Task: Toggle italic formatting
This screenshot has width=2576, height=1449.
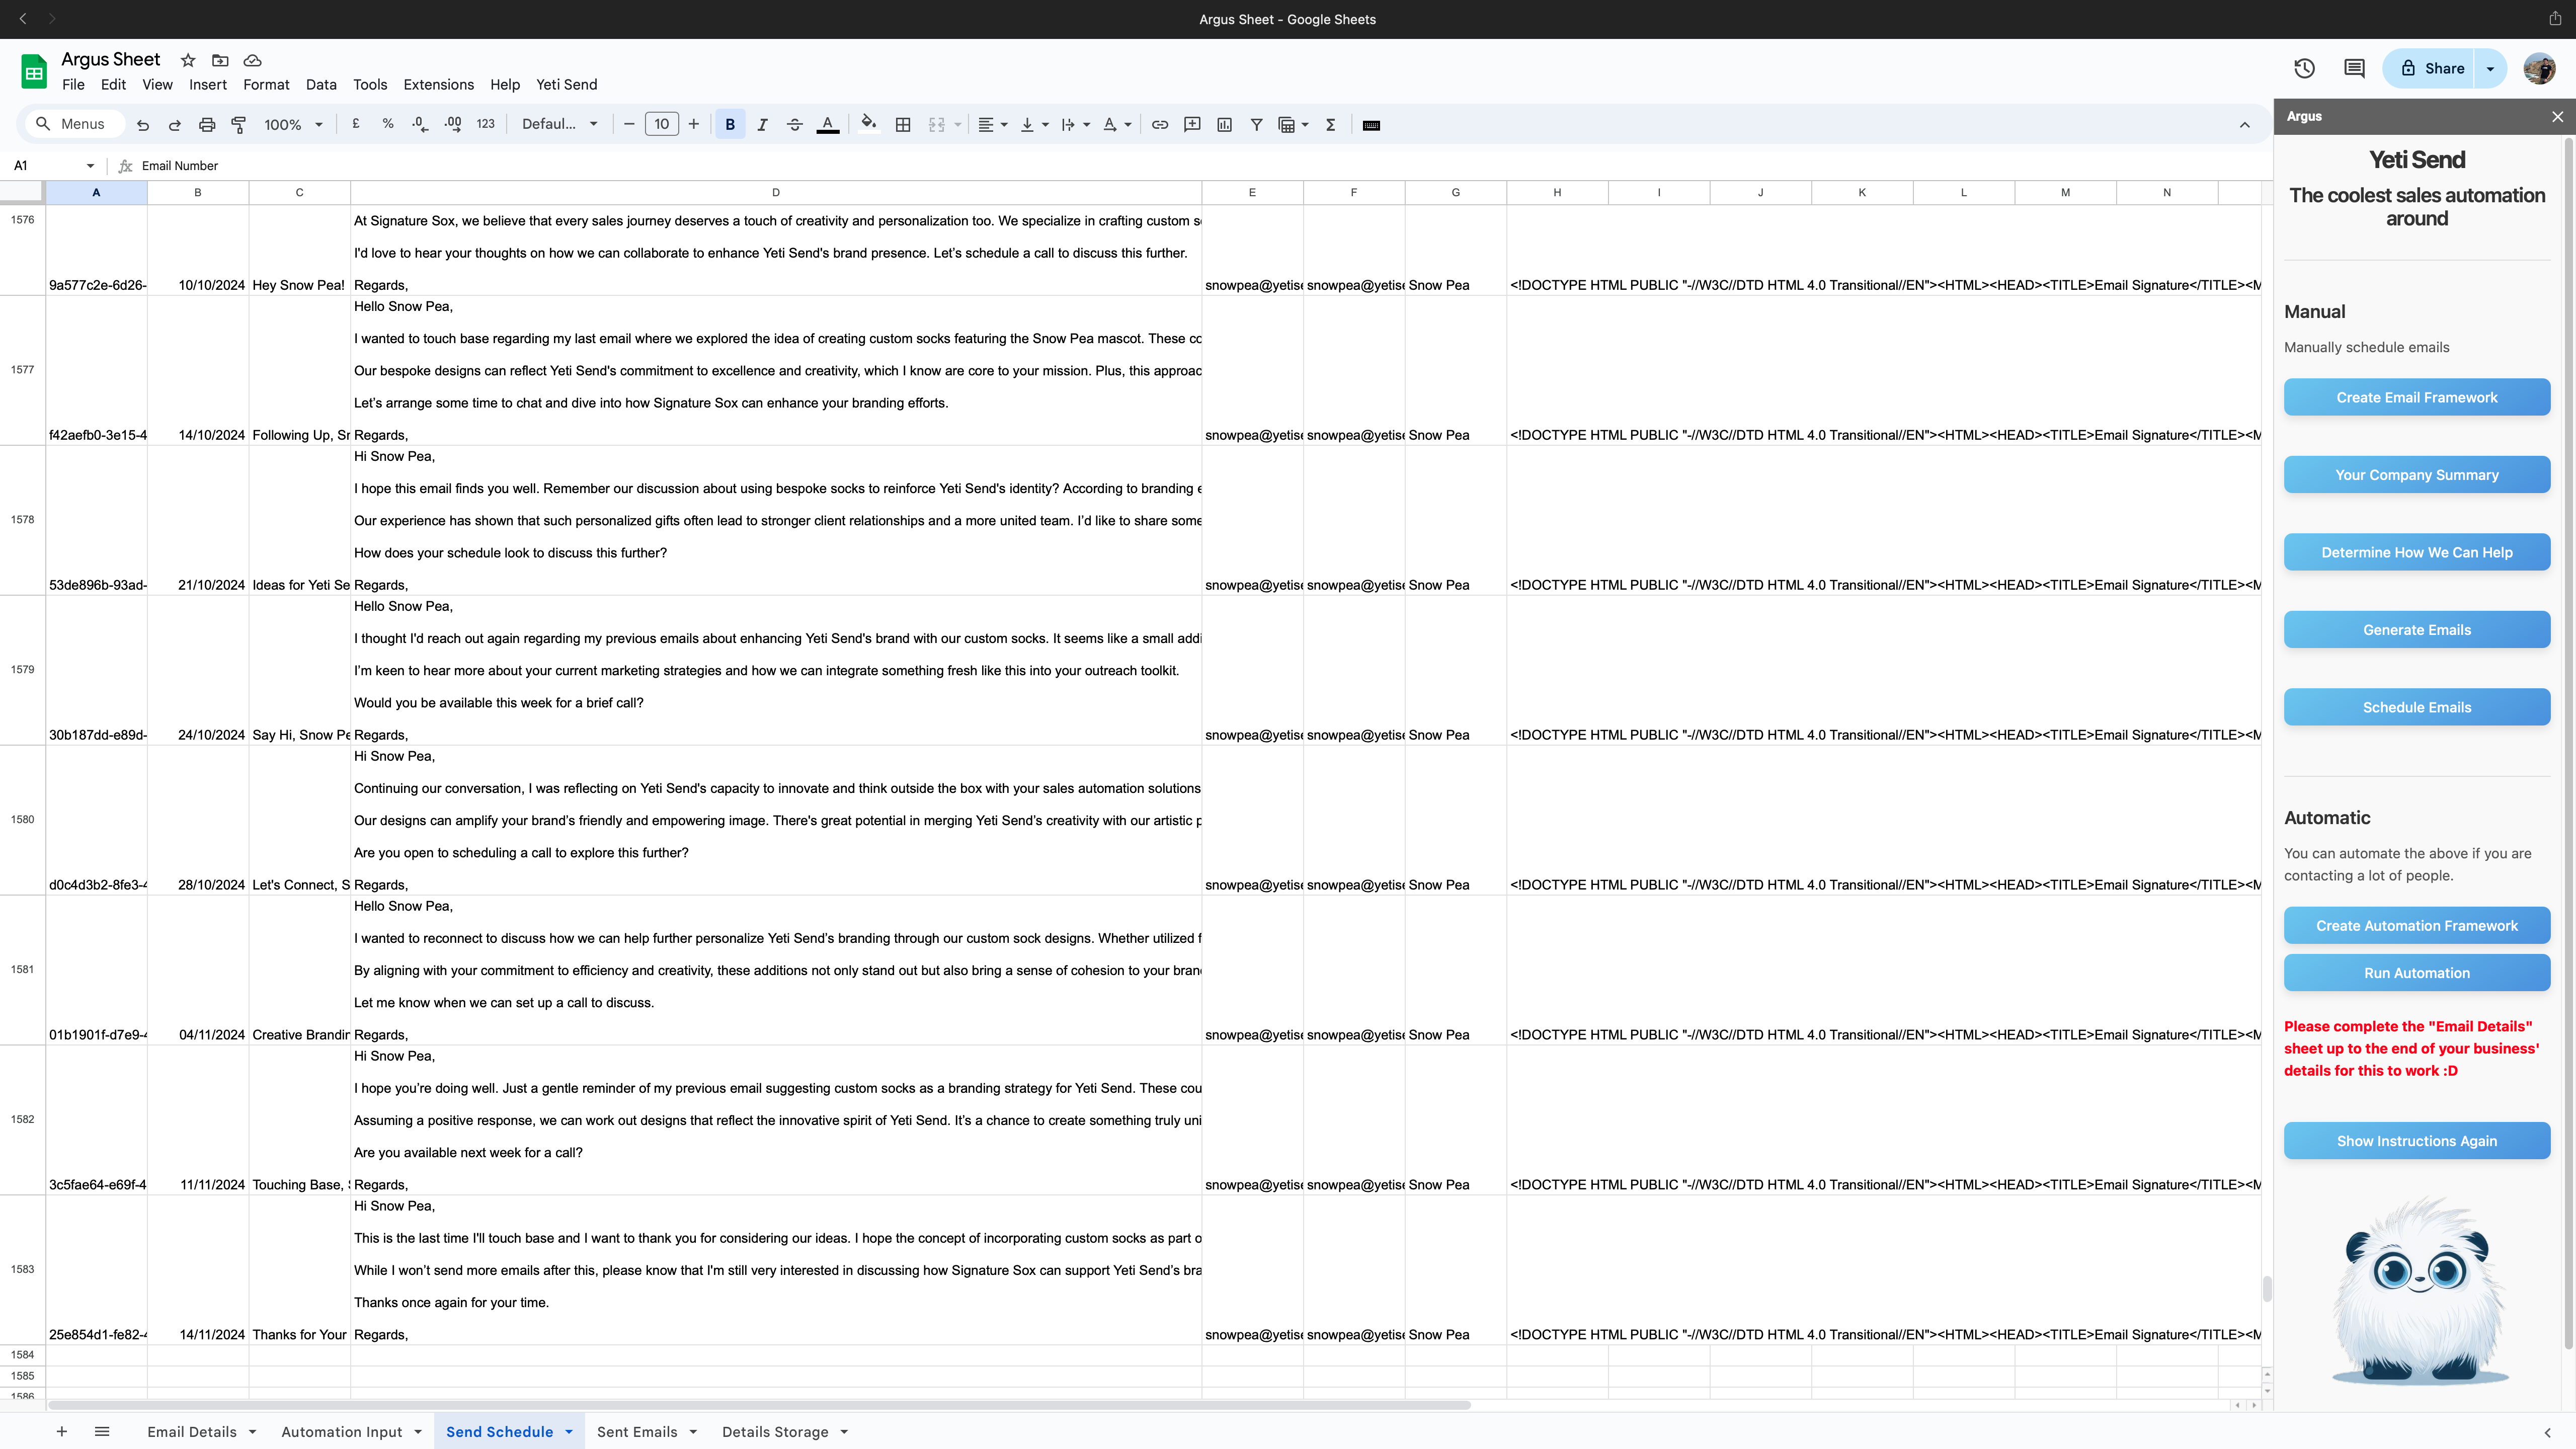Action: (x=762, y=124)
